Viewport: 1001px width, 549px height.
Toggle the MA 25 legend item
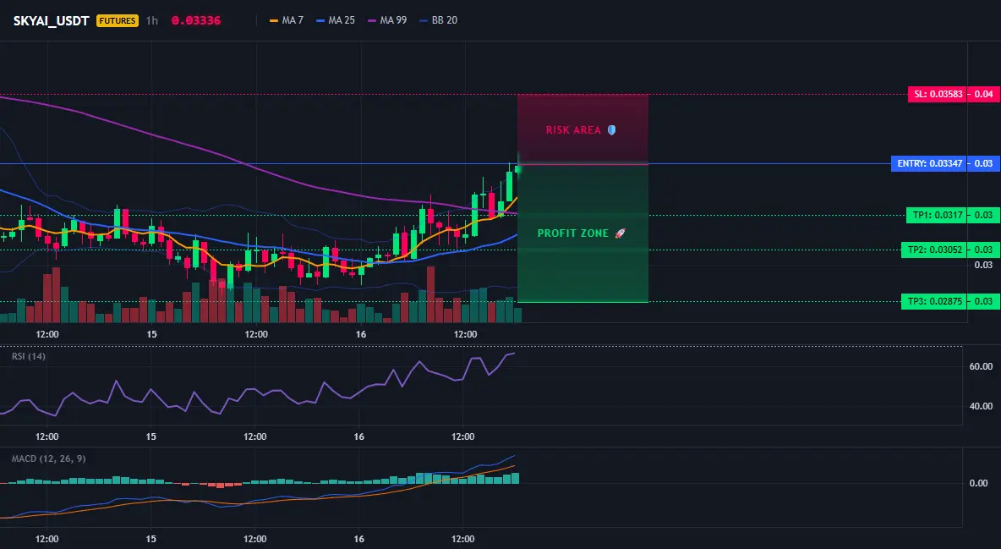[336, 20]
